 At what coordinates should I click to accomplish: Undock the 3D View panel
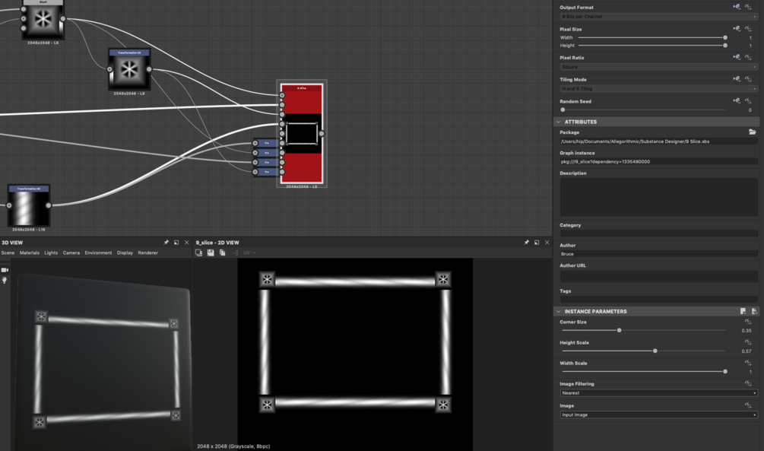176,243
